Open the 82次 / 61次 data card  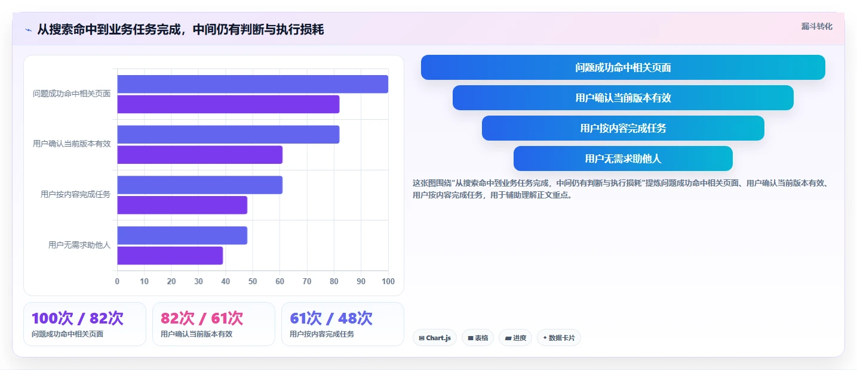tap(214, 324)
